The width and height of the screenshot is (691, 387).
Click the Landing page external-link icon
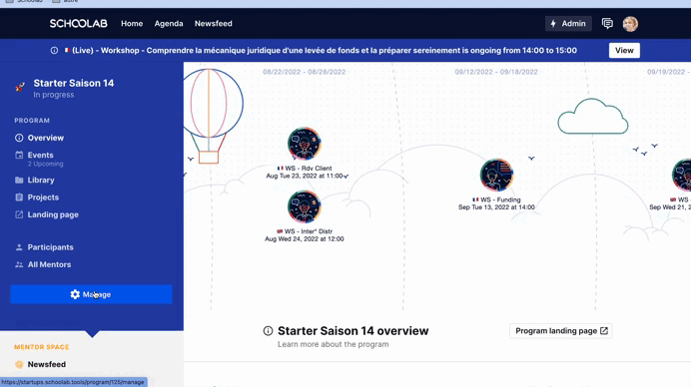click(x=19, y=214)
